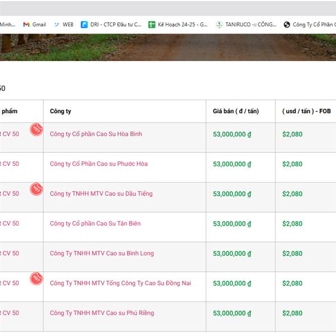
Task: Click 53,000,000 đ price in Phước Hòa row
Action: 232,164
